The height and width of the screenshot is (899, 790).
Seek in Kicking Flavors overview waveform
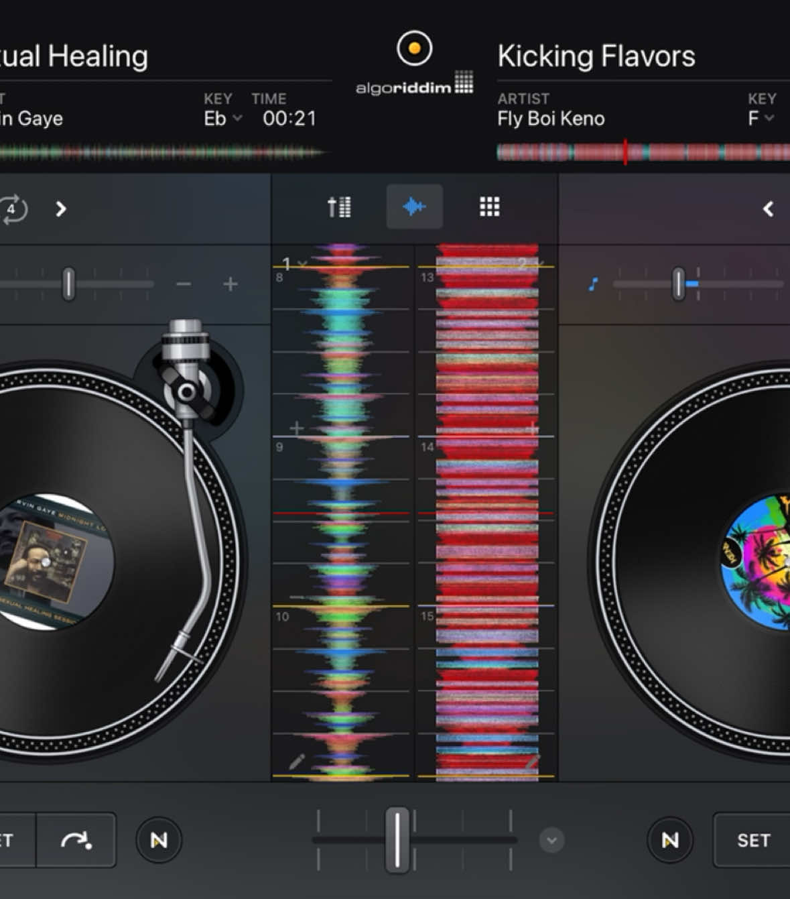[x=643, y=152]
